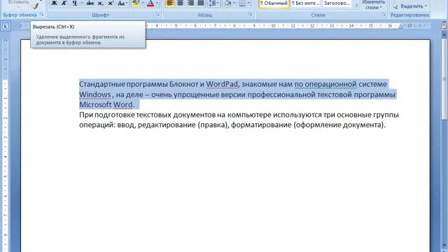Click the word Блокнот in the document
The image size is (448, 252).
coord(183,84)
